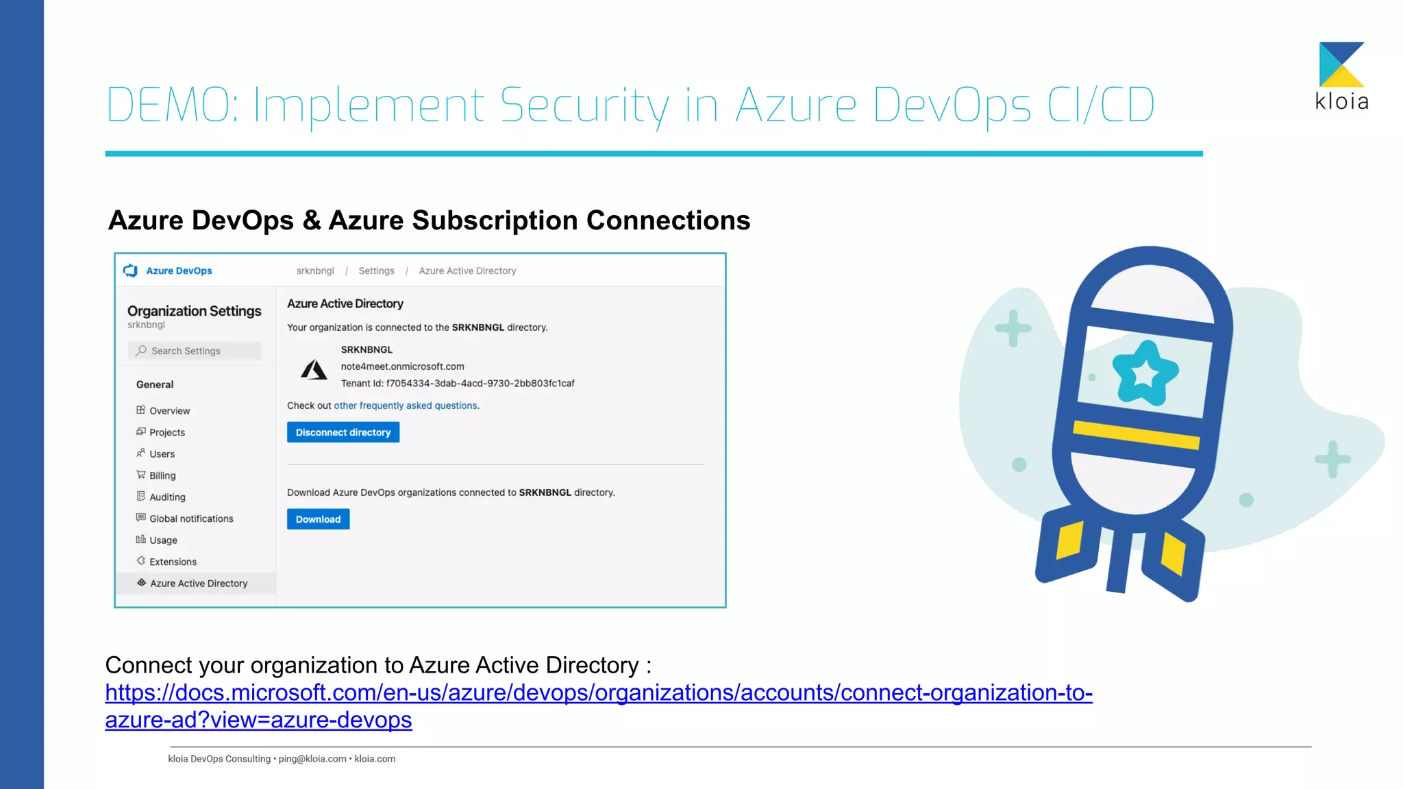Viewport: 1403px width, 789px height.
Task: Click the rocket illustration
Action: (1135, 423)
